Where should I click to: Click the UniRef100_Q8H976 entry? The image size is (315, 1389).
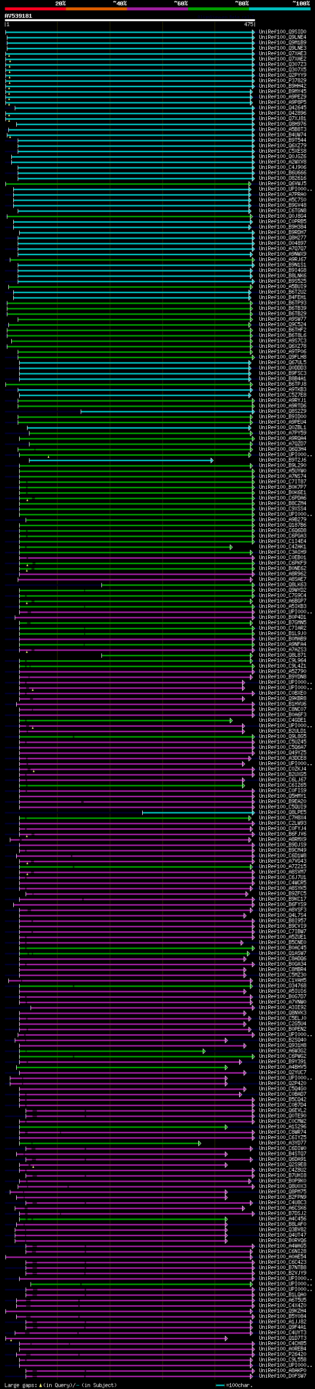pos(283,124)
